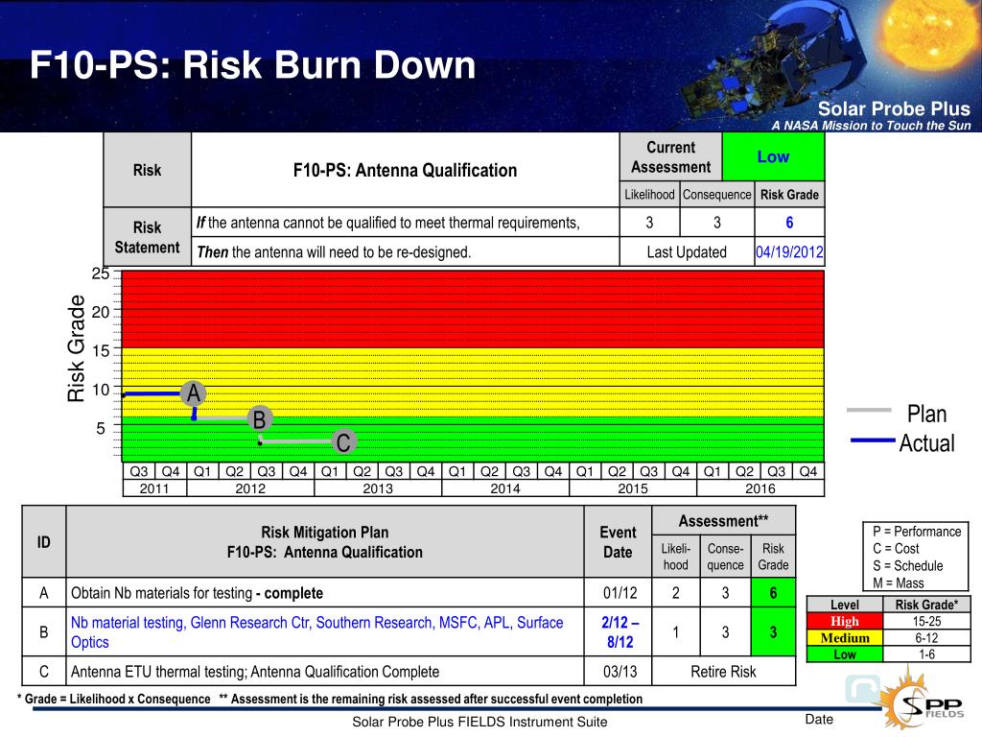Click the blue risk grade value 6
This screenshot has width=982, height=737.
[789, 223]
